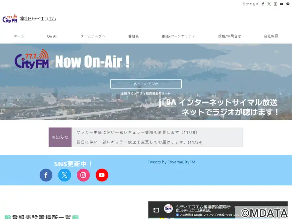Open the X icon in top bar
This screenshot has width=292, height=219.
pos(269,4)
